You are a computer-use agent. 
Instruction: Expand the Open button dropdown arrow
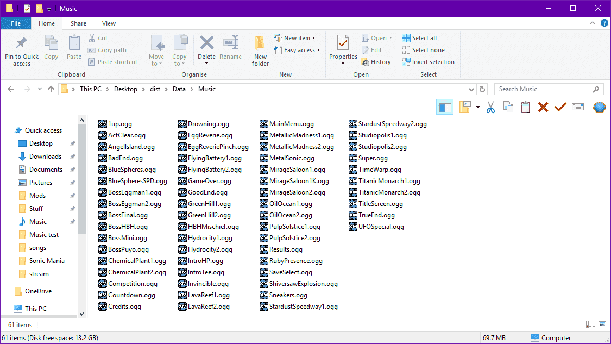point(390,38)
